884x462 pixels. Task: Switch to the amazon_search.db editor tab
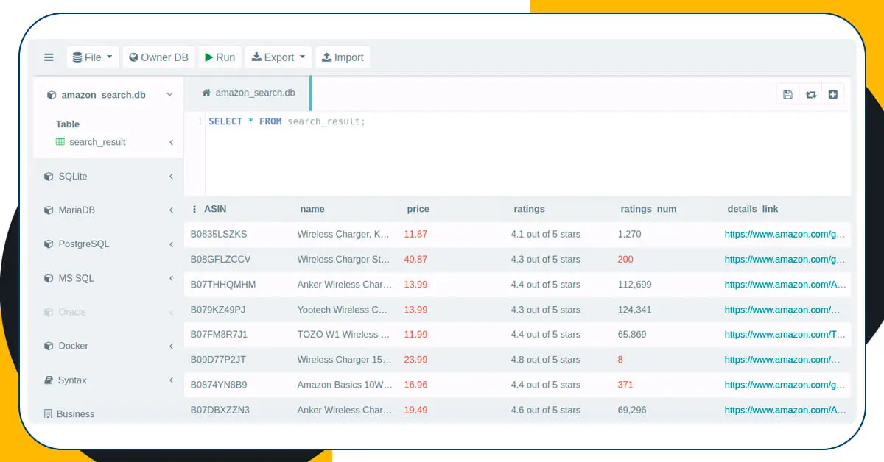tap(248, 93)
